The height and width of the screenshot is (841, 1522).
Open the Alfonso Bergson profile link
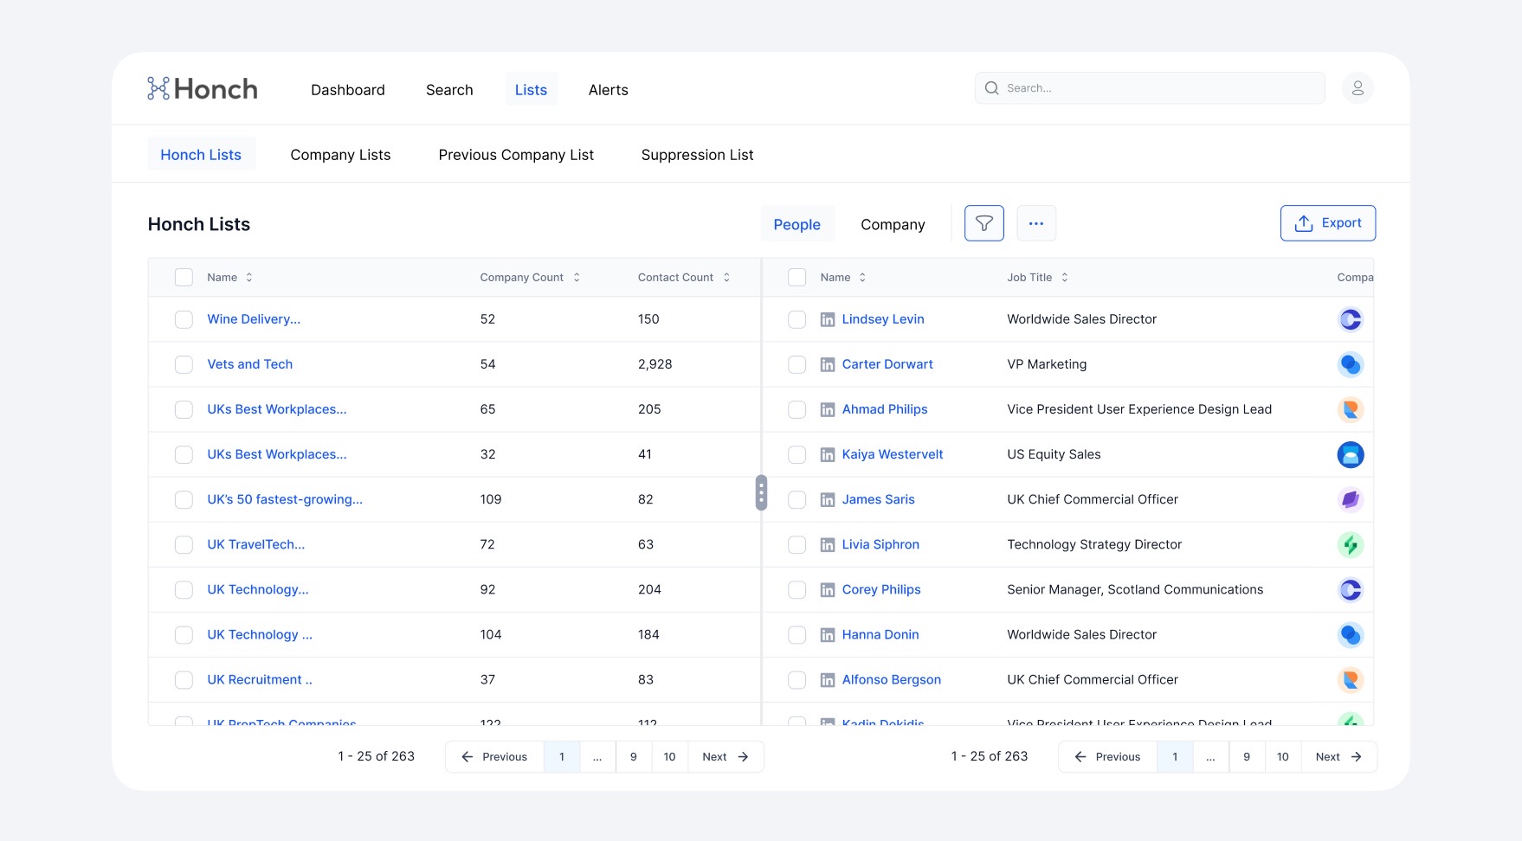coord(892,679)
